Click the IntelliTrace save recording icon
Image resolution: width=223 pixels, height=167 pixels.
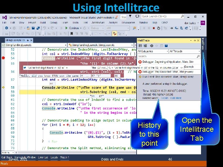(x=166, y=46)
